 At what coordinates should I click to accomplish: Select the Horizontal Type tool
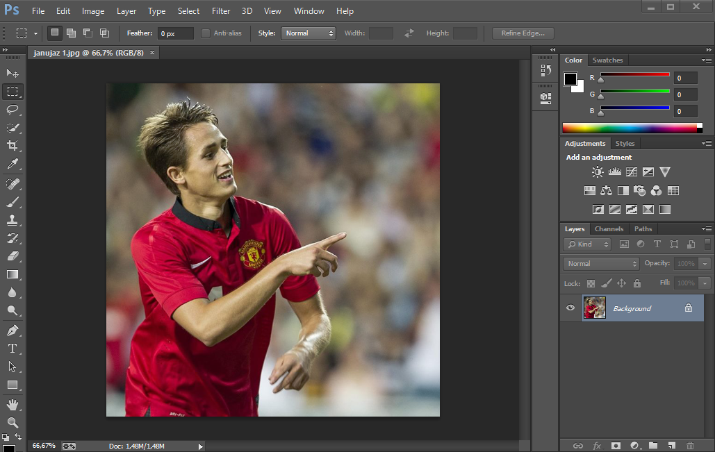(x=13, y=348)
